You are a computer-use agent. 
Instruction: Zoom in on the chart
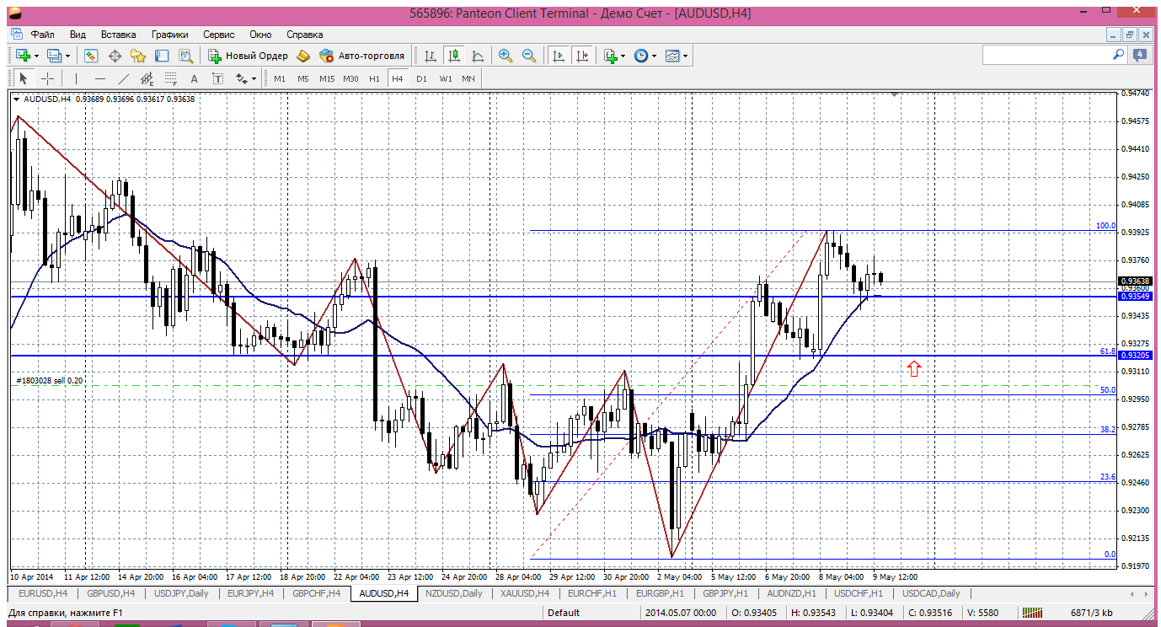tap(506, 56)
